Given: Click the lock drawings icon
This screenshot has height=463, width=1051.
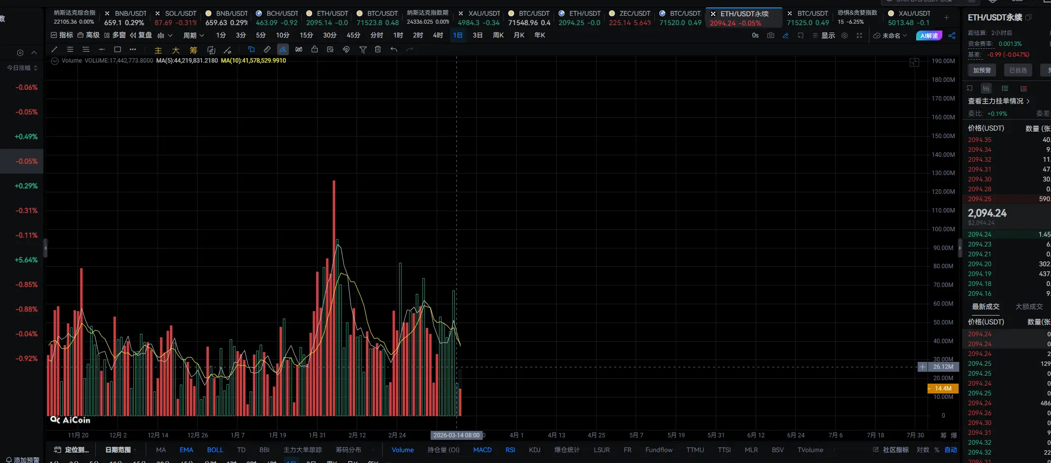Looking at the screenshot, I should [315, 49].
